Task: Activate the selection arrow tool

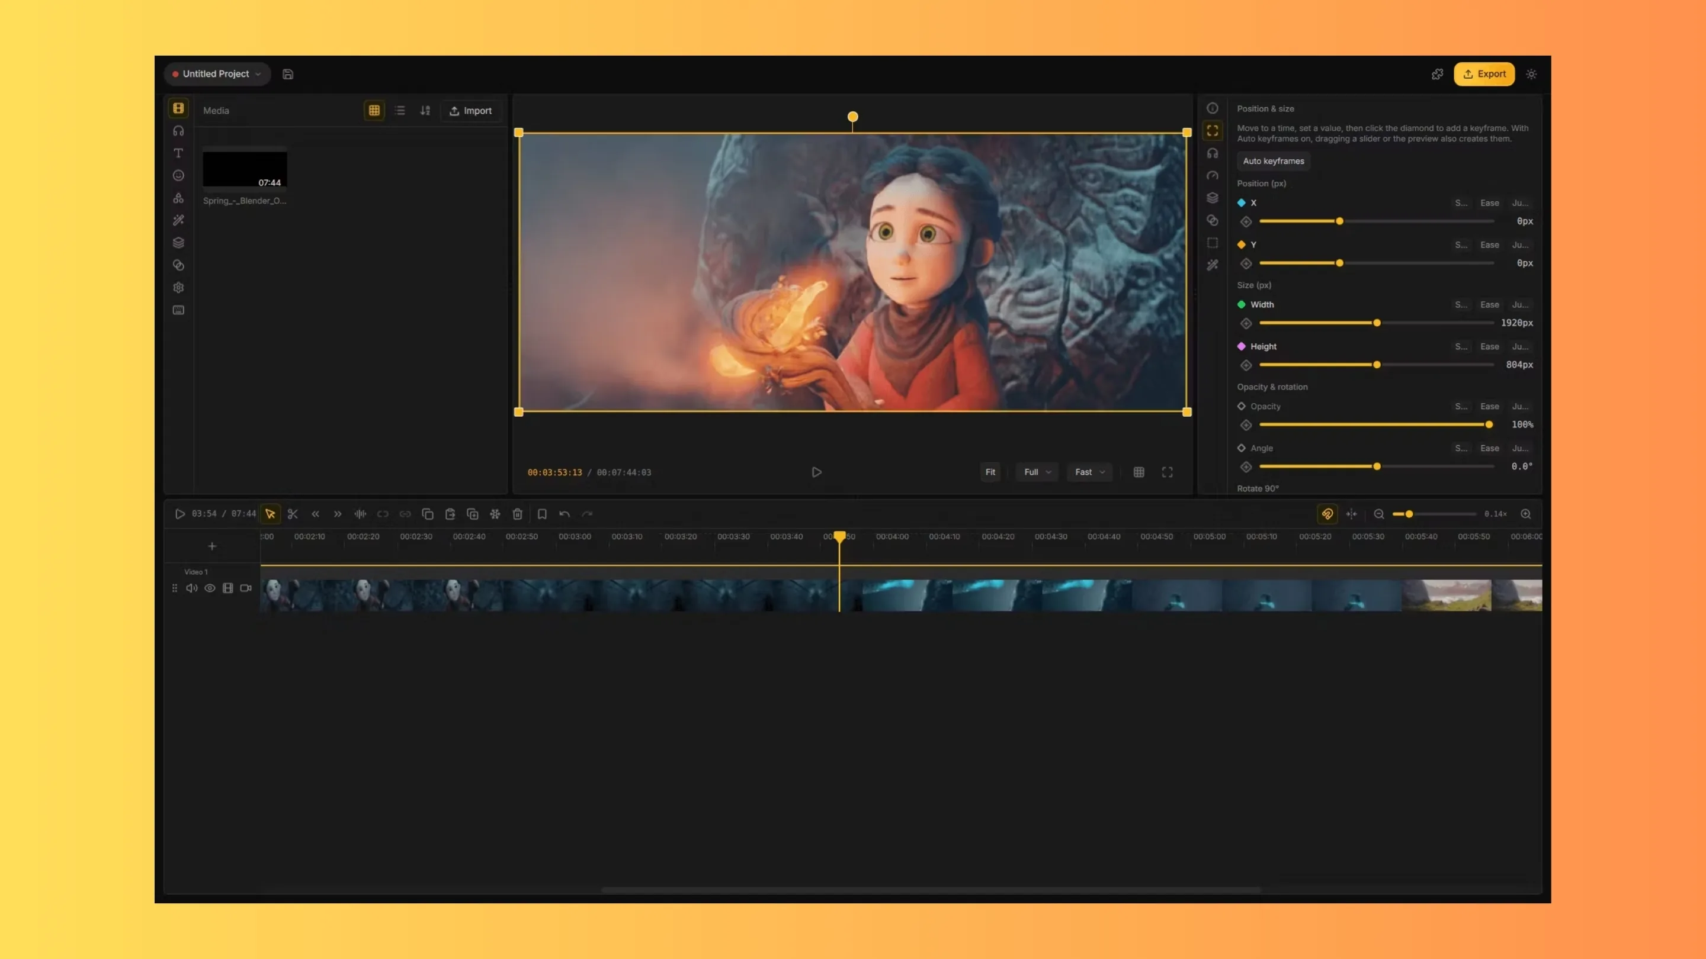Action: 270,514
